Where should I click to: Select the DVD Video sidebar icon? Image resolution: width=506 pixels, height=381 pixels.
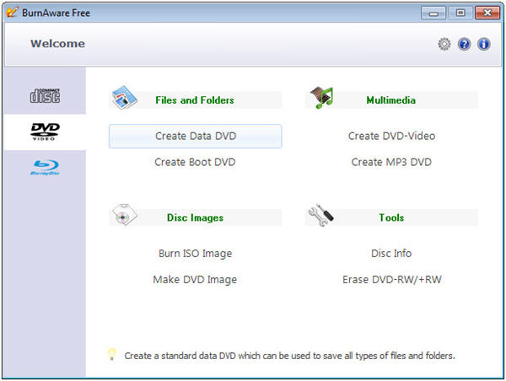point(45,131)
